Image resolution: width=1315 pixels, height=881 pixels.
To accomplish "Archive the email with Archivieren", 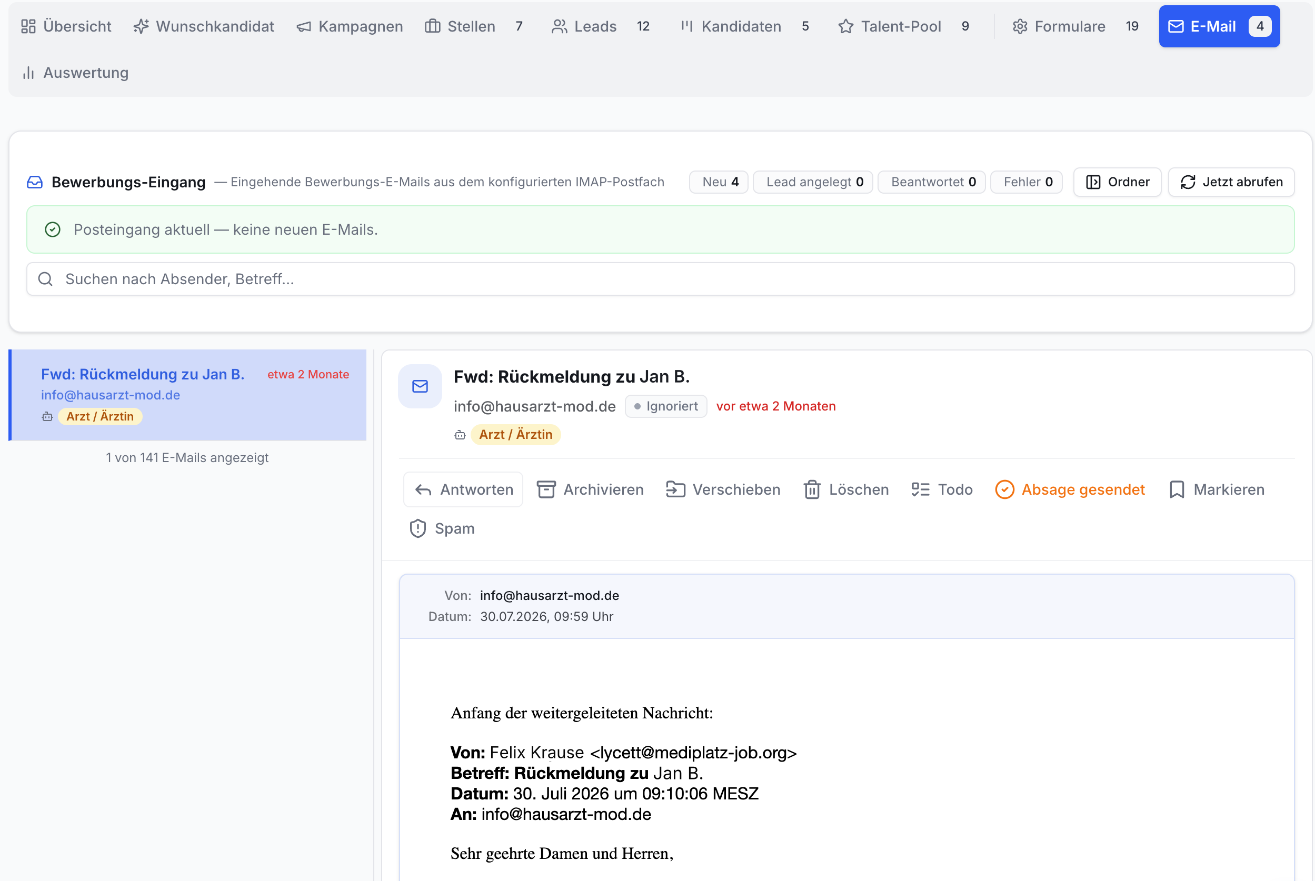I will click(x=590, y=489).
